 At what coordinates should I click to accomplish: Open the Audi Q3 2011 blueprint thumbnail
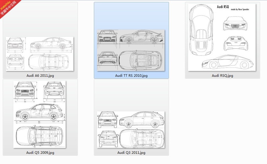(131, 129)
